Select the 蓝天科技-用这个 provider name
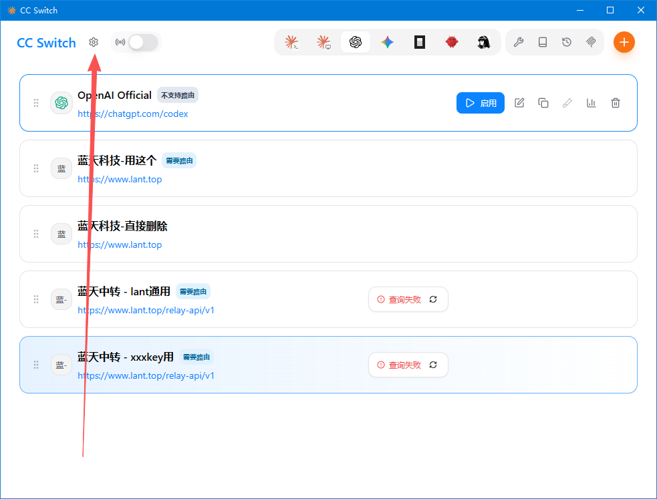This screenshot has height=499, width=657. coord(117,160)
